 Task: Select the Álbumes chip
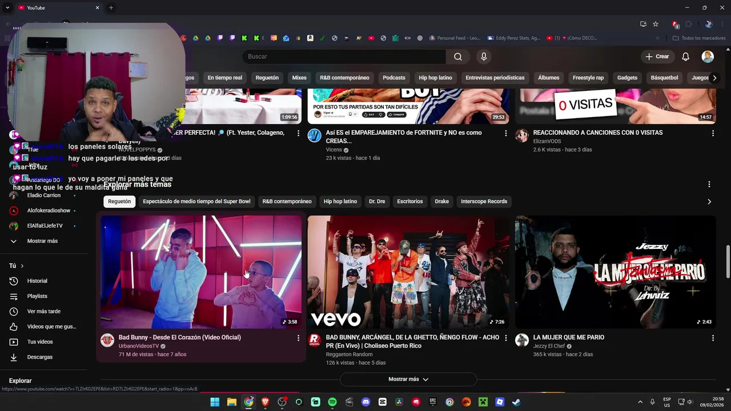point(549,78)
